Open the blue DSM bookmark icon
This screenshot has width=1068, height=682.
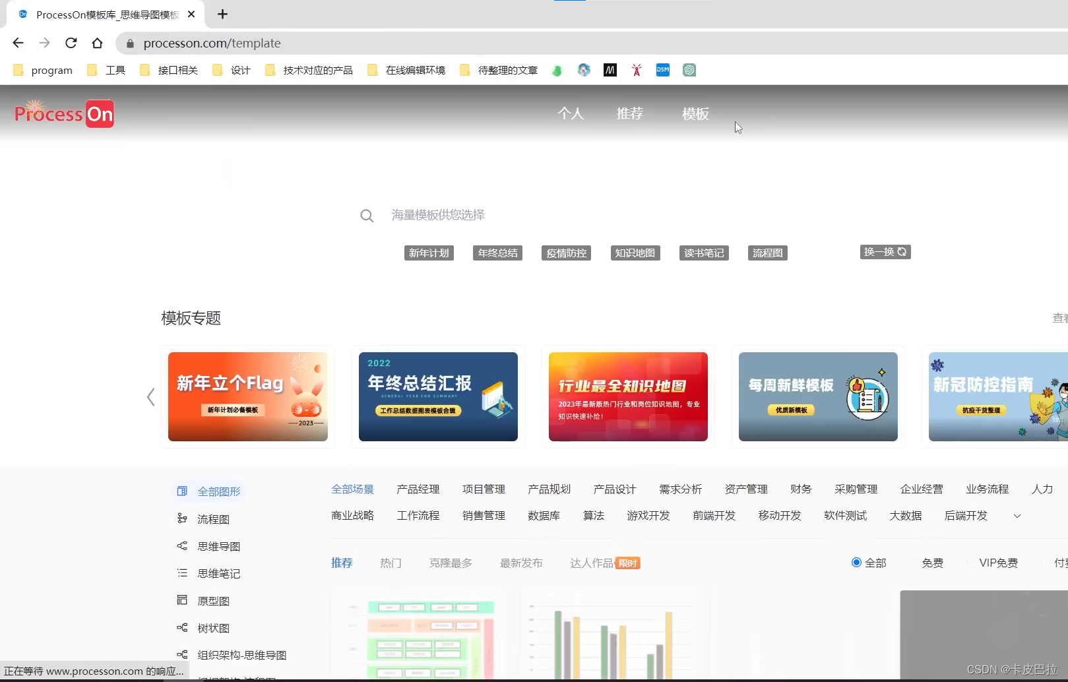[x=663, y=70]
